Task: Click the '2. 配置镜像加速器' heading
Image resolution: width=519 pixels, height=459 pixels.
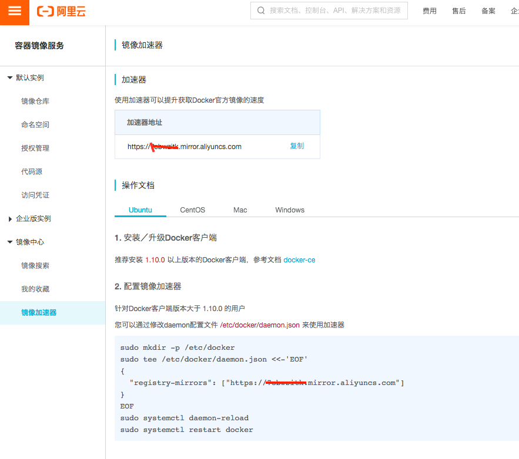Action: point(148,286)
